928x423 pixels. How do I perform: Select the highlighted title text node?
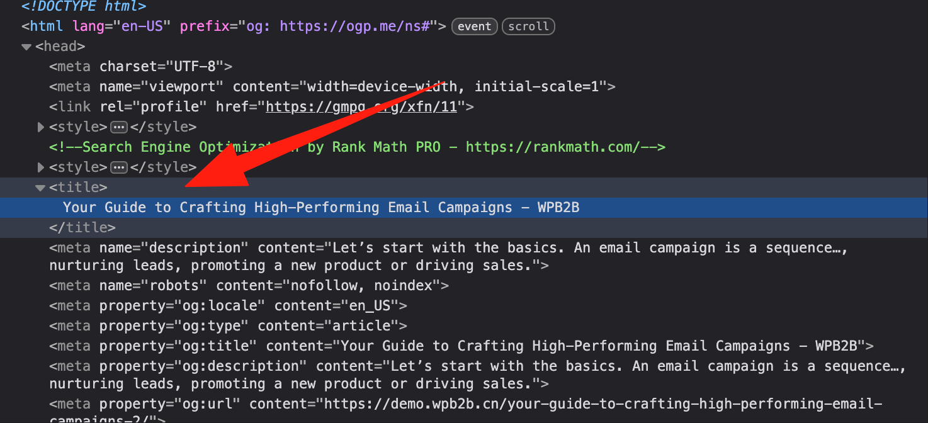click(321, 208)
